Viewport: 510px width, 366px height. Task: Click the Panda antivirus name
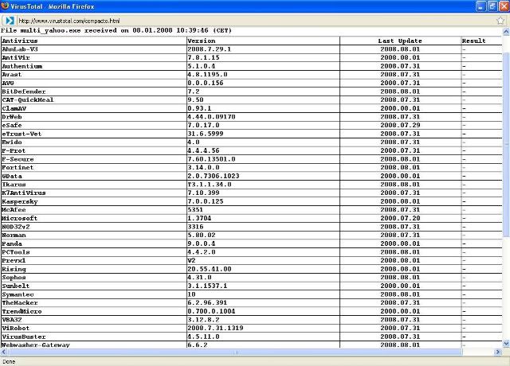click(x=12, y=243)
